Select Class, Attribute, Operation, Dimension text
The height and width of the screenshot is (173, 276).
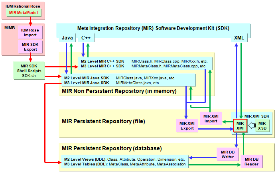click(146, 159)
